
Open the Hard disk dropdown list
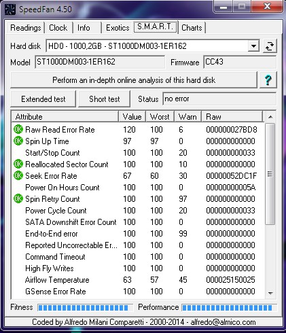(253, 46)
